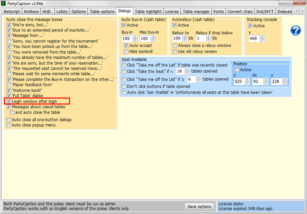This screenshot has width=307, height=214.
Task: Switch to Convert chips tab
Action: click(x=240, y=11)
